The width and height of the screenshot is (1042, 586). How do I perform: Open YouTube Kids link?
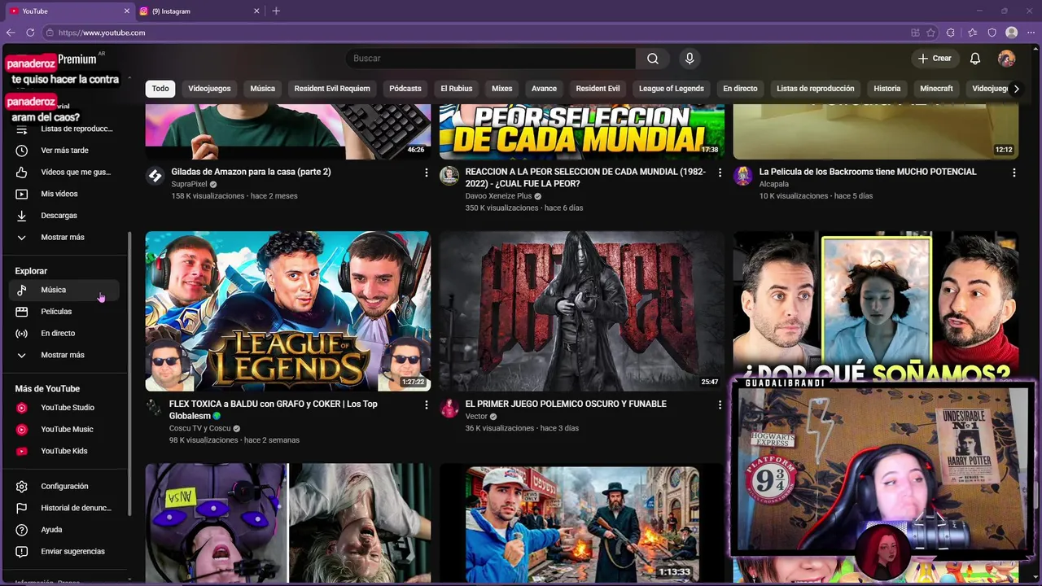point(65,451)
